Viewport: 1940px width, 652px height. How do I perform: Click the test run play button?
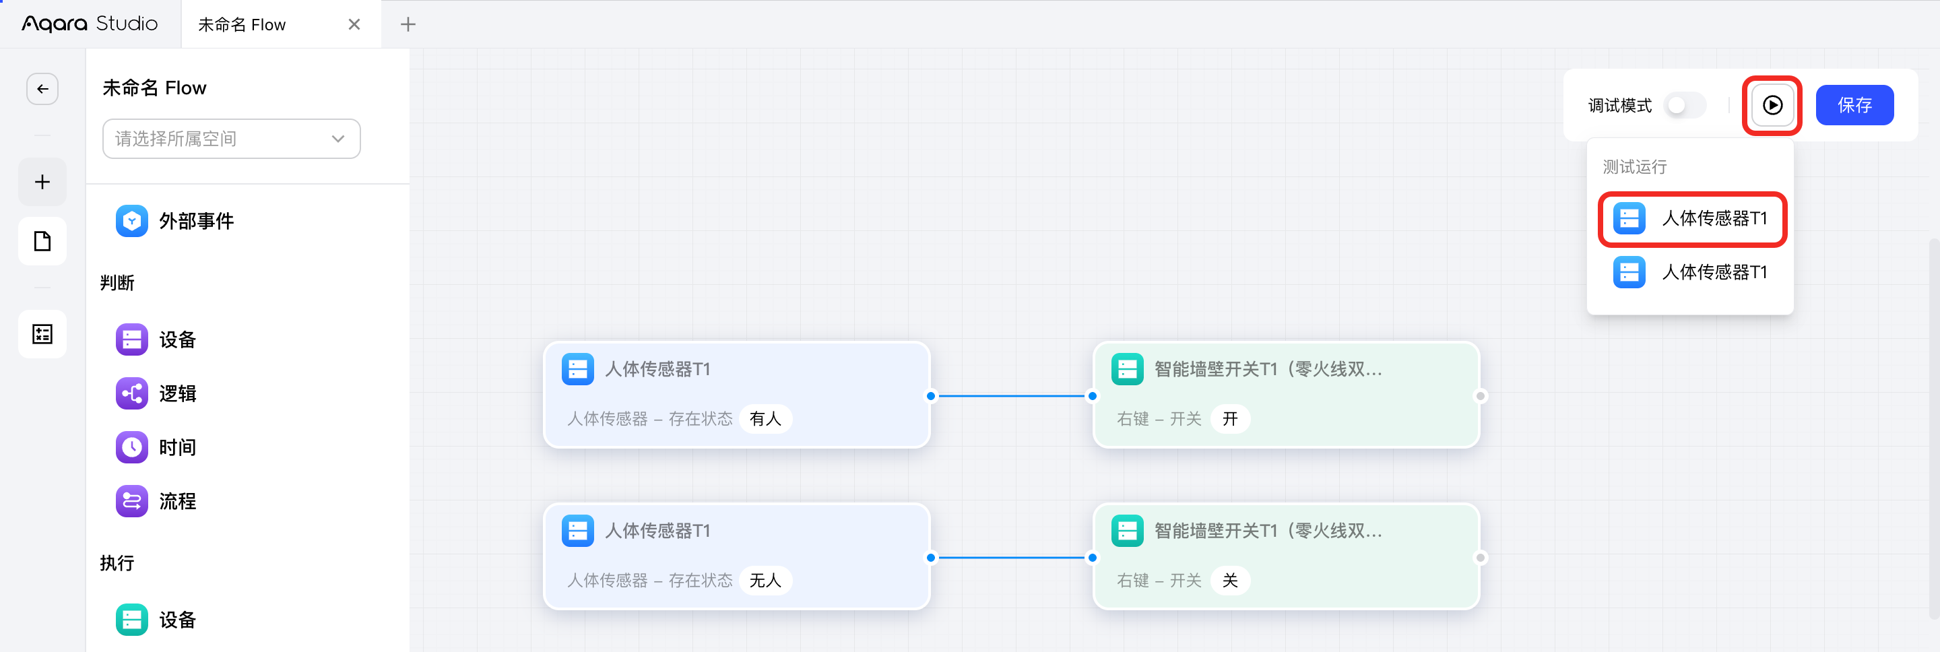pos(1772,105)
